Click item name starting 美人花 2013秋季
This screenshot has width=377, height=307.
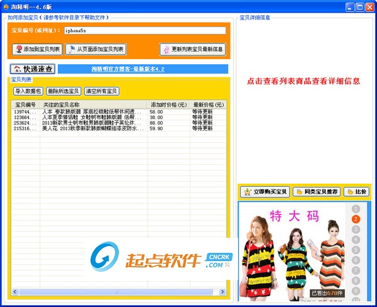[x=92, y=128]
